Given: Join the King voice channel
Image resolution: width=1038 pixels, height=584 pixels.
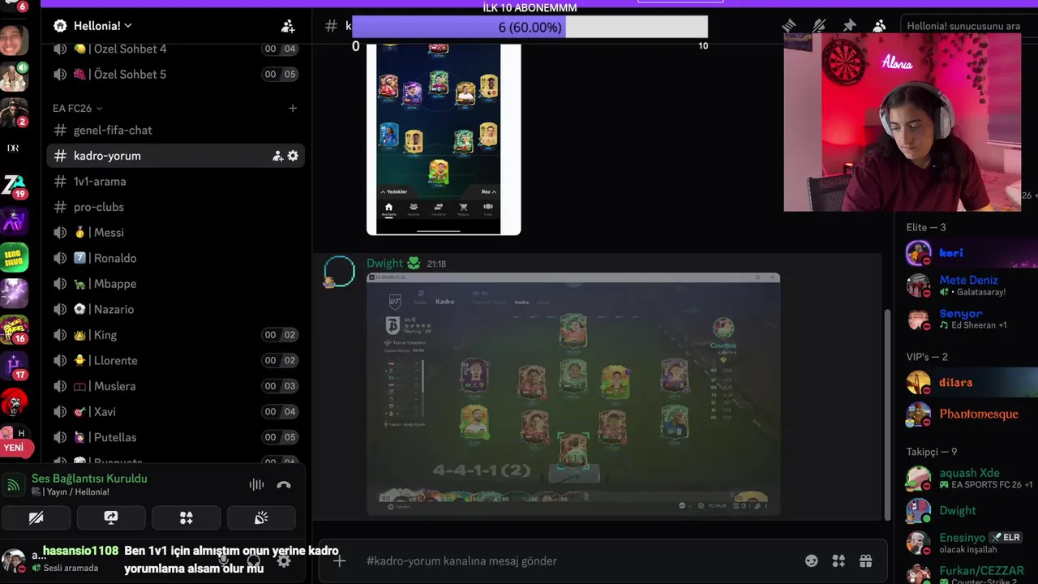Looking at the screenshot, I should 176,335.
